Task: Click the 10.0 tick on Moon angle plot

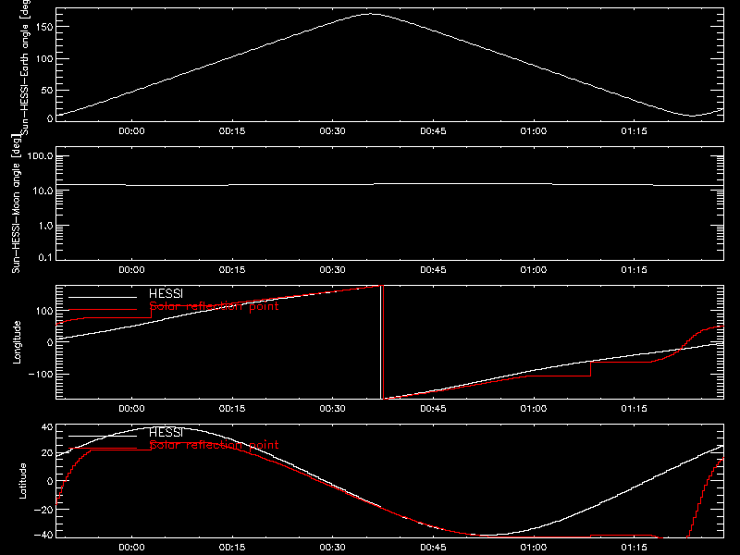Action: (x=43, y=191)
